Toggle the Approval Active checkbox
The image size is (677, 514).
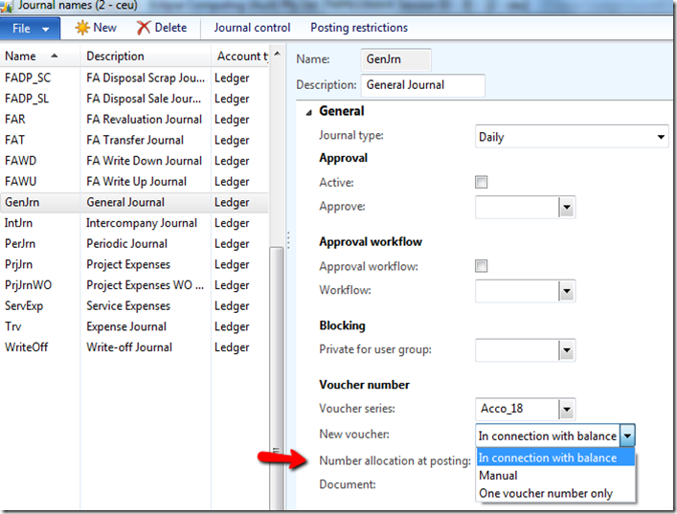pos(482,182)
